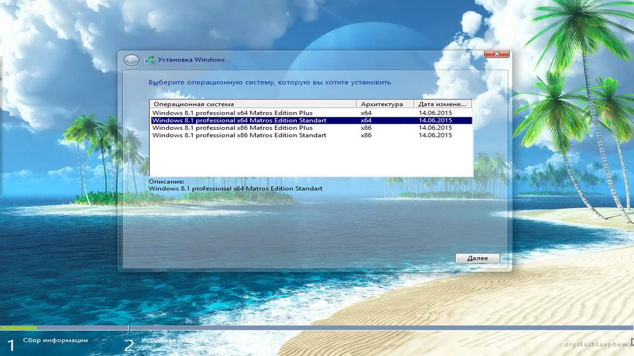634x356 pixels.
Task: Go back using the round arrow button
Action: 131,60
